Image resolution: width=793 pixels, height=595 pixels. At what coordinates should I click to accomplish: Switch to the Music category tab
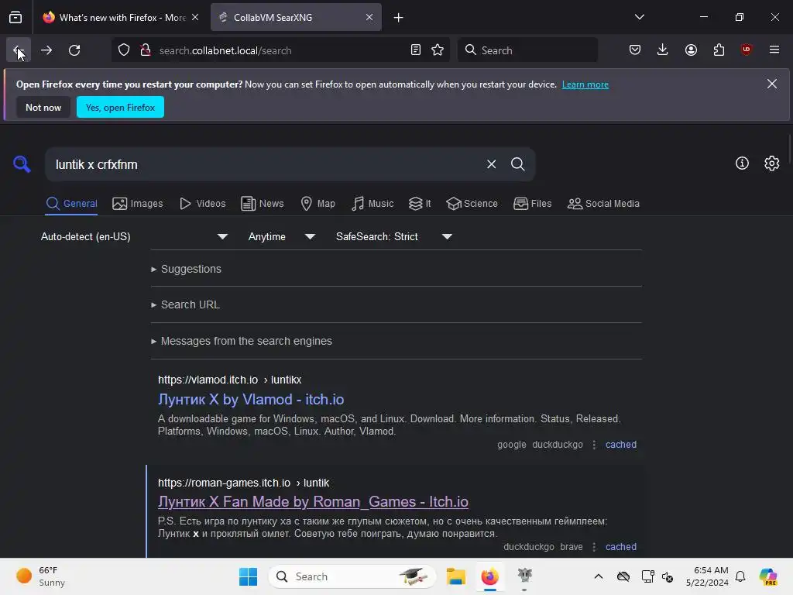(372, 204)
